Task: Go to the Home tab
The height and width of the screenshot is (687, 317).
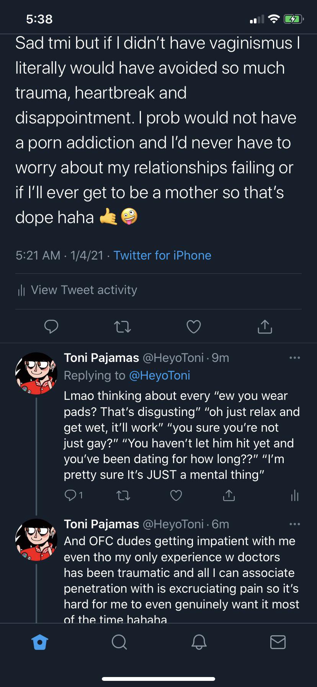Action: pos(40,642)
